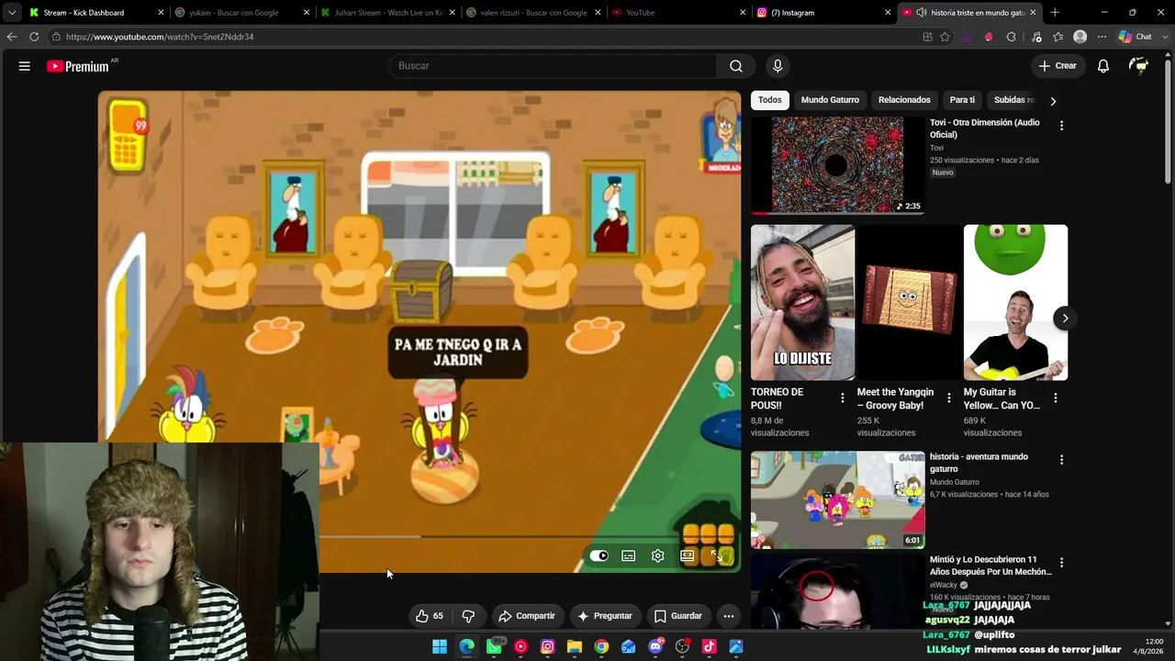Viewport: 1175px width, 661px height.
Task: Switch to the valen rizzuti Google tab
Action: coord(534,13)
